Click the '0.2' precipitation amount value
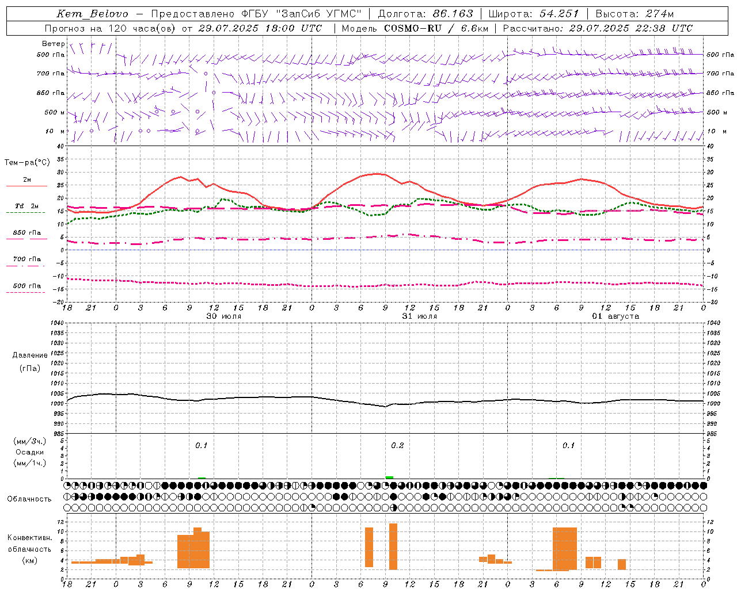Screen dimensions: 737x589 (397, 446)
